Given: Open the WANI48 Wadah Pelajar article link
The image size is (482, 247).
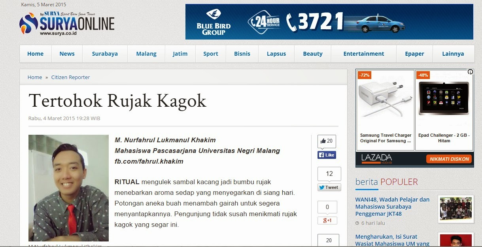Looking at the screenshot, I should click(x=392, y=207).
